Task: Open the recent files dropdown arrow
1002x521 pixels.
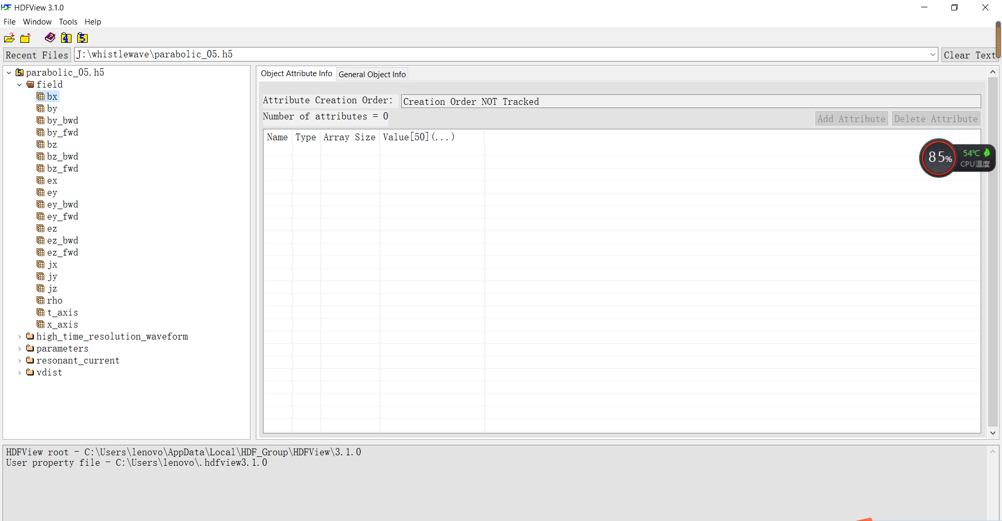Action: coord(932,54)
